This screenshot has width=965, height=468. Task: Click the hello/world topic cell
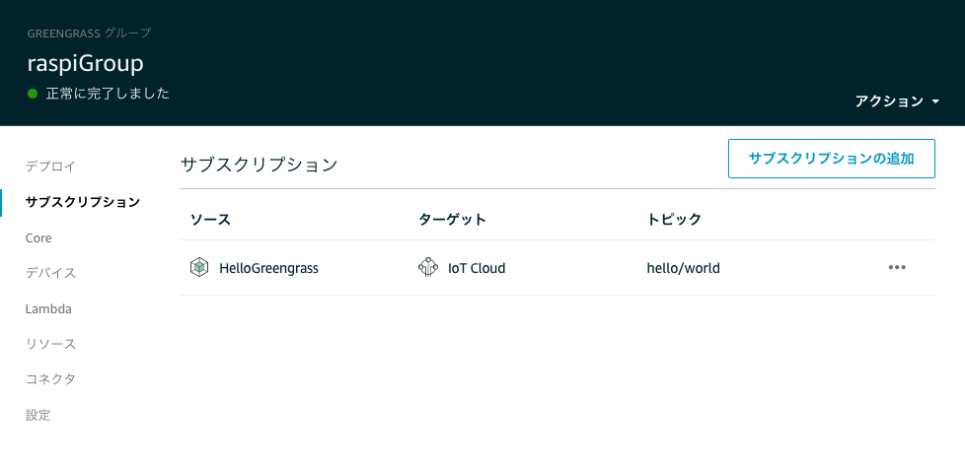click(x=683, y=268)
